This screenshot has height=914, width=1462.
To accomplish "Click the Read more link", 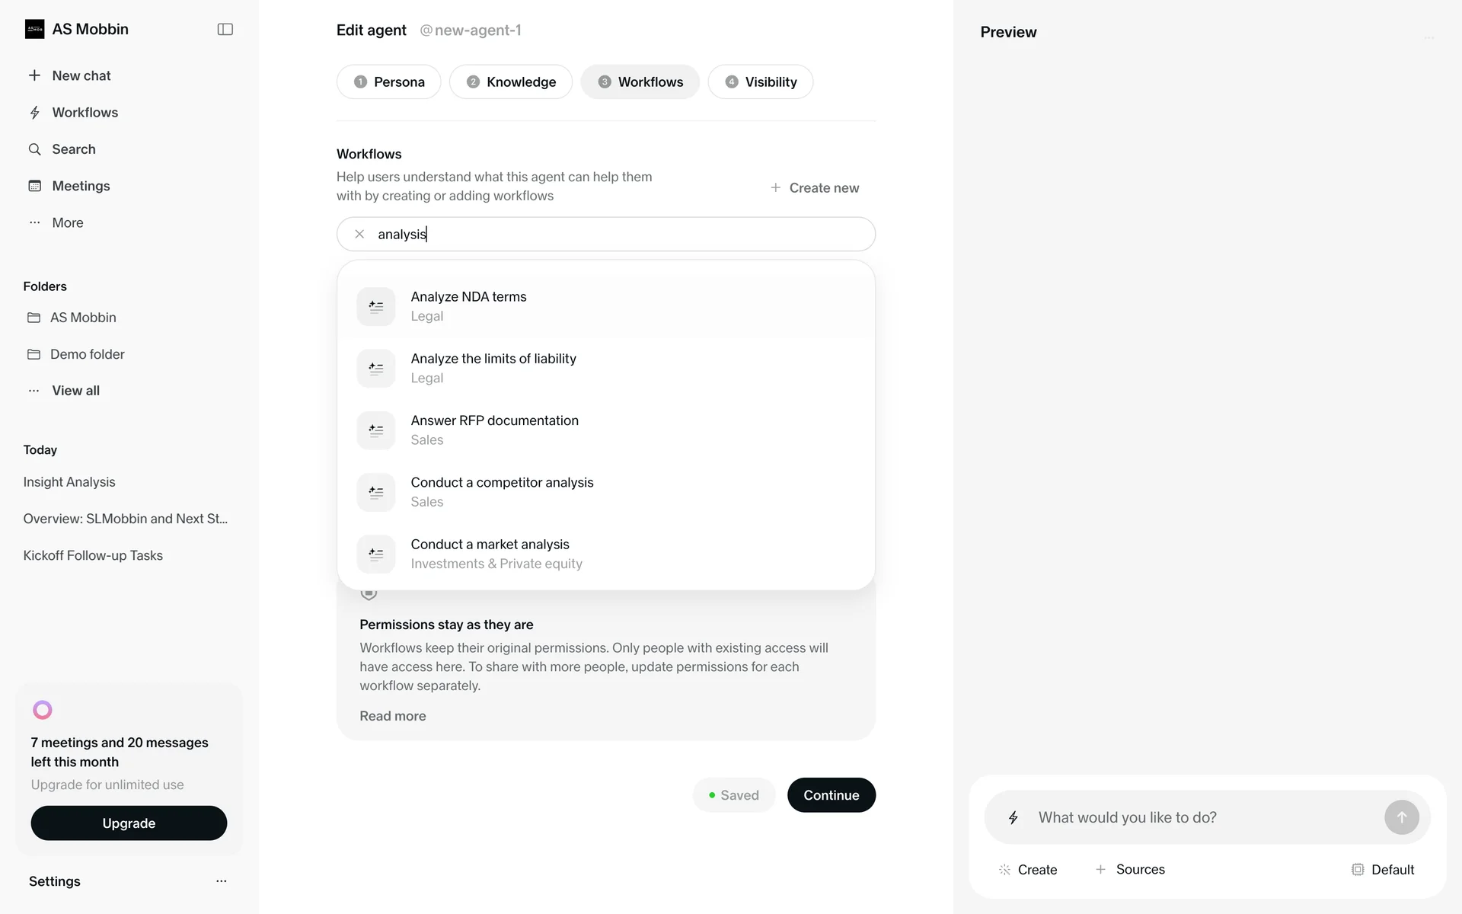I will coord(392,716).
